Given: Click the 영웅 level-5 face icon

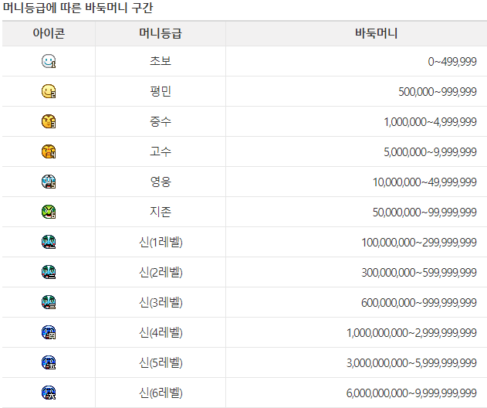Looking at the screenshot, I should [x=49, y=182].
